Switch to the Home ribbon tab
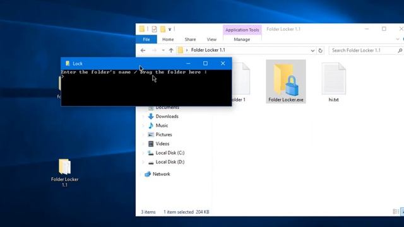Screen dimensions: 404x227 click(x=168, y=39)
